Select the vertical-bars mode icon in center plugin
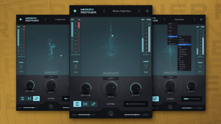 click(85, 104)
